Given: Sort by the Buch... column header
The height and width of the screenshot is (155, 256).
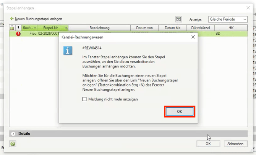Looking at the screenshot, I should (x=29, y=28).
